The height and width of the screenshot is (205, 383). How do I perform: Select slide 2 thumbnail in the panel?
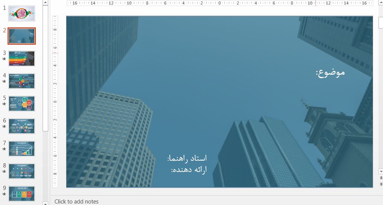22,36
